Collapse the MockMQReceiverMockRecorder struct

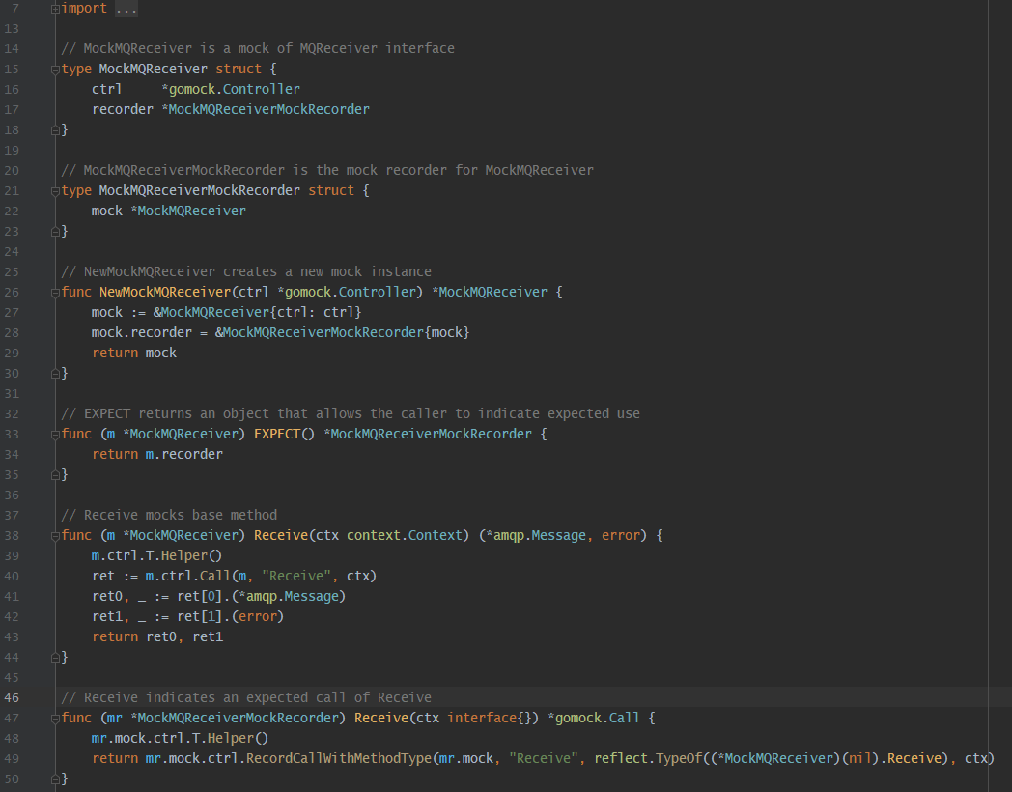(55, 190)
